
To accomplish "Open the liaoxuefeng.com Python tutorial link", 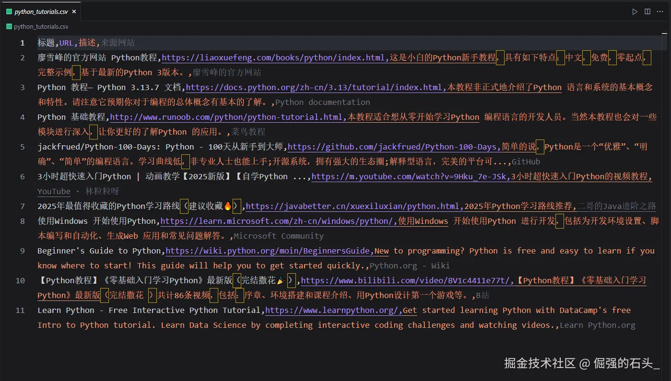I will coord(273,58).
